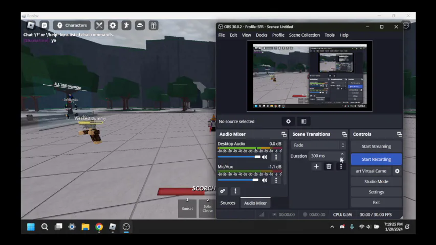The image size is (436, 245).
Task: Start the Virtual Camera
Action: click(371, 171)
